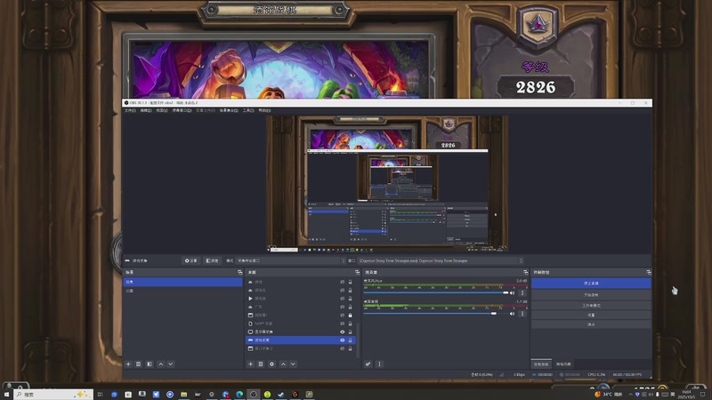712x400 pixels.
Task: Open 帮助 menu in OBS menu bar
Action: [264, 110]
